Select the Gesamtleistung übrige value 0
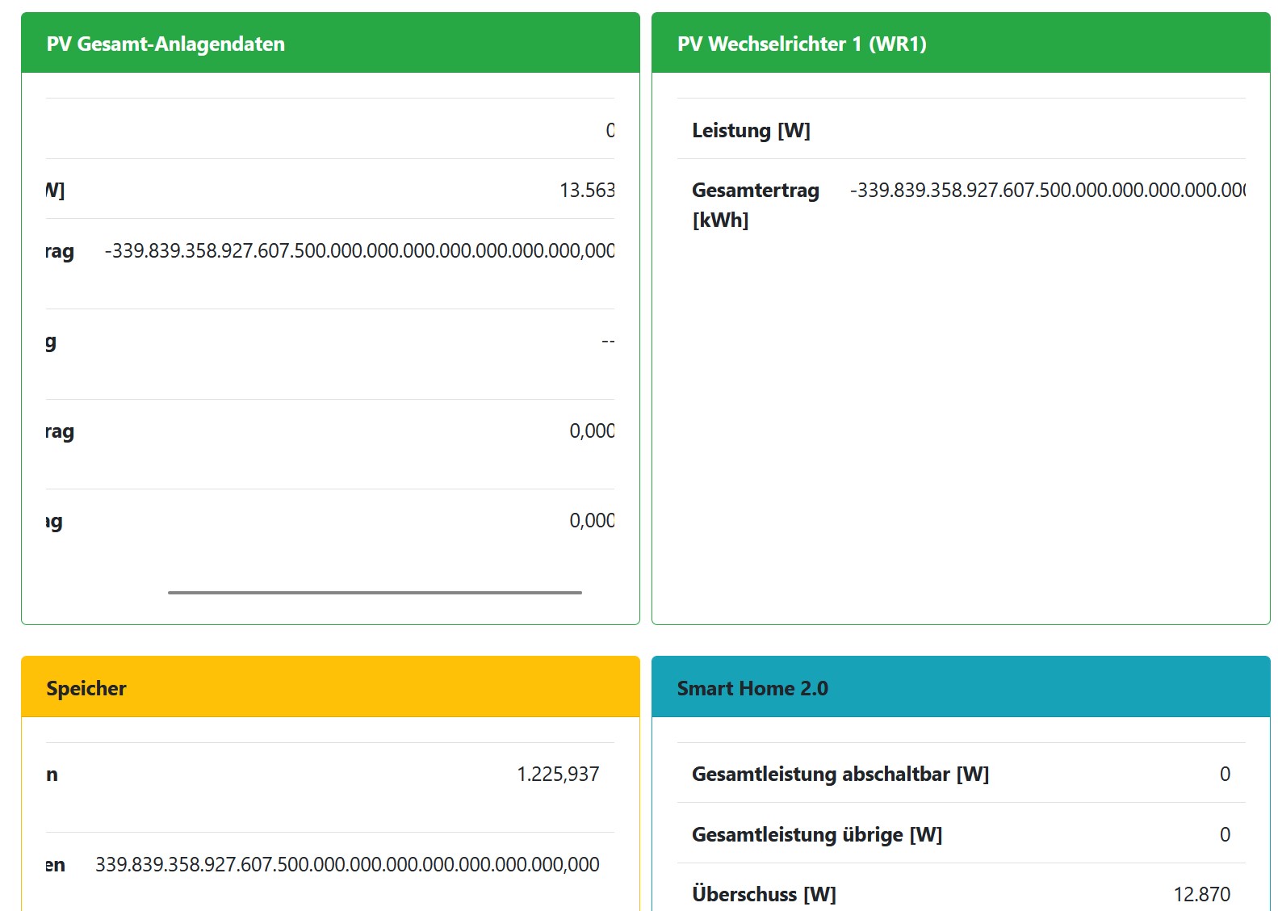Image resolution: width=1278 pixels, height=911 pixels. [x=1225, y=835]
